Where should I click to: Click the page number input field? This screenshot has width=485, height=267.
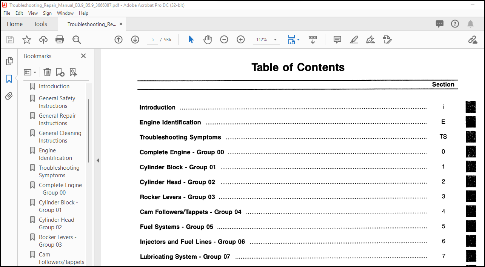tap(152, 40)
